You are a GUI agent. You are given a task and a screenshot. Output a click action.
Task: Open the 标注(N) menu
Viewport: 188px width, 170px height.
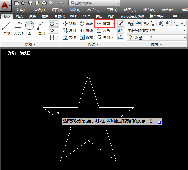[x=149, y=10]
